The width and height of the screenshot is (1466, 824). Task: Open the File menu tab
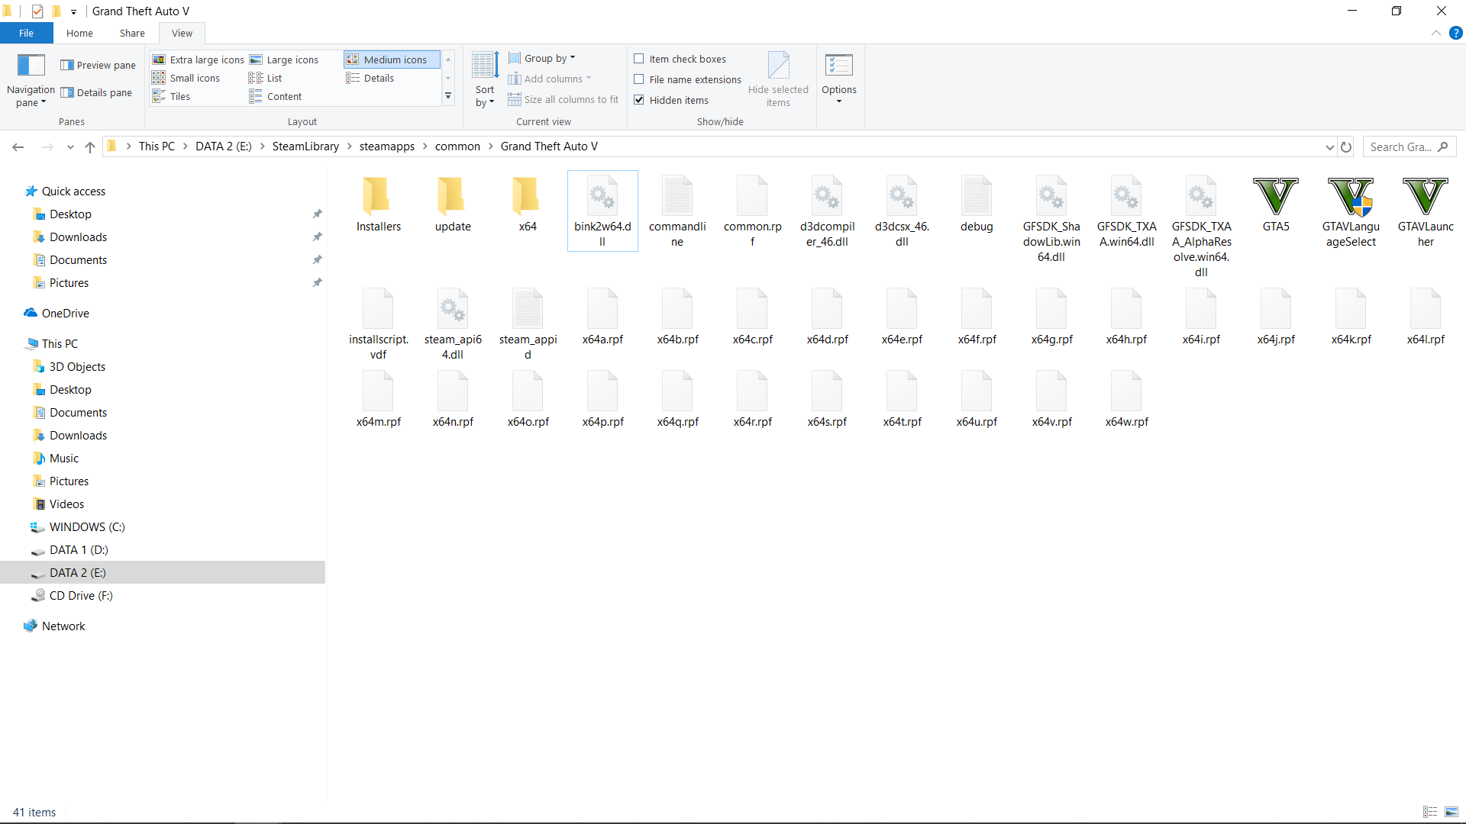pyautogui.click(x=26, y=33)
